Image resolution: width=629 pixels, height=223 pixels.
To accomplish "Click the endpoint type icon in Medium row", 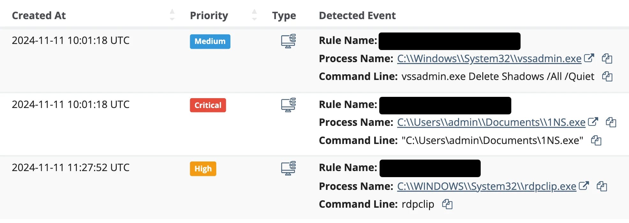I will pos(288,41).
